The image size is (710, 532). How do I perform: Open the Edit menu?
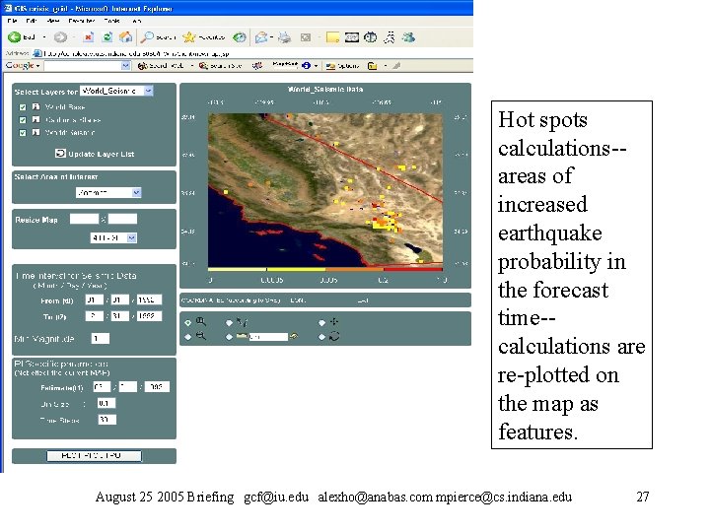coord(32,21)
